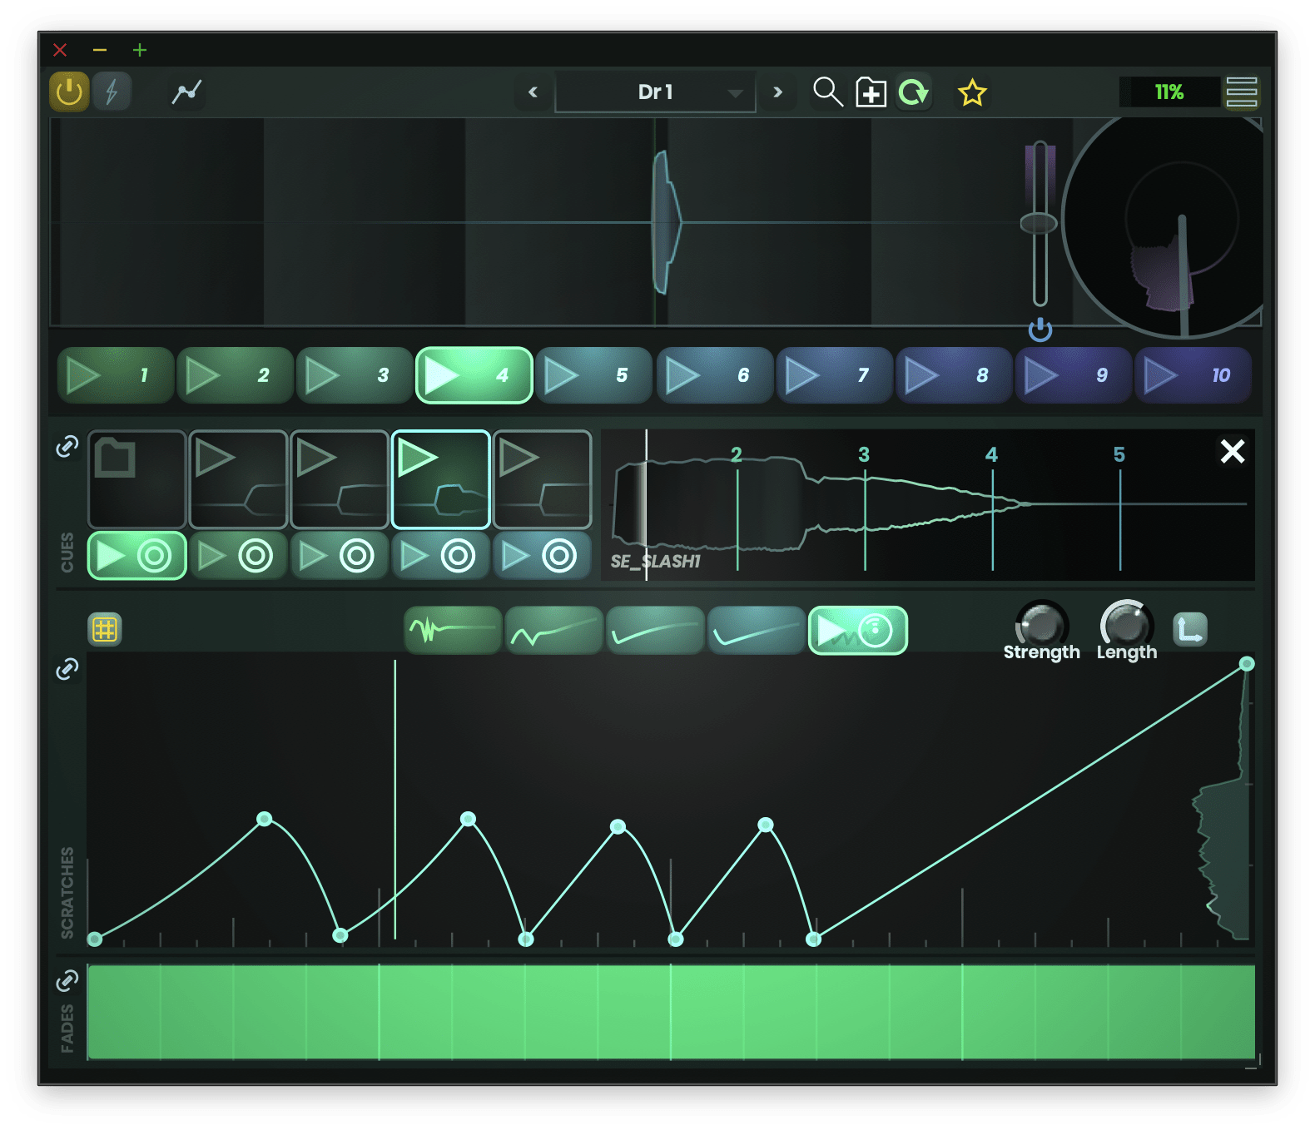Image resolution: width=1315 pixels, height=1130 pixels.
Task: Open the preset search magnifier
Action: click(x=827, y=92)
